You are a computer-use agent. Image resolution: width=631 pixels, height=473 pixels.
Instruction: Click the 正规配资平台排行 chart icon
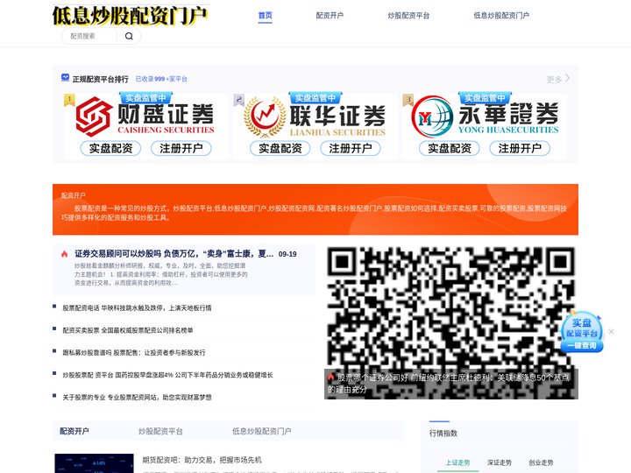(x=65, y=78)
